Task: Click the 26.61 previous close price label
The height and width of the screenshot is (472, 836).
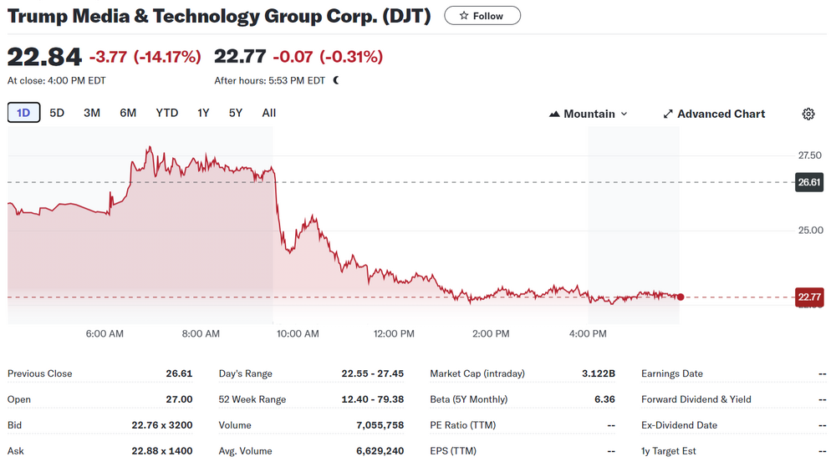Action: click(809, 182)
